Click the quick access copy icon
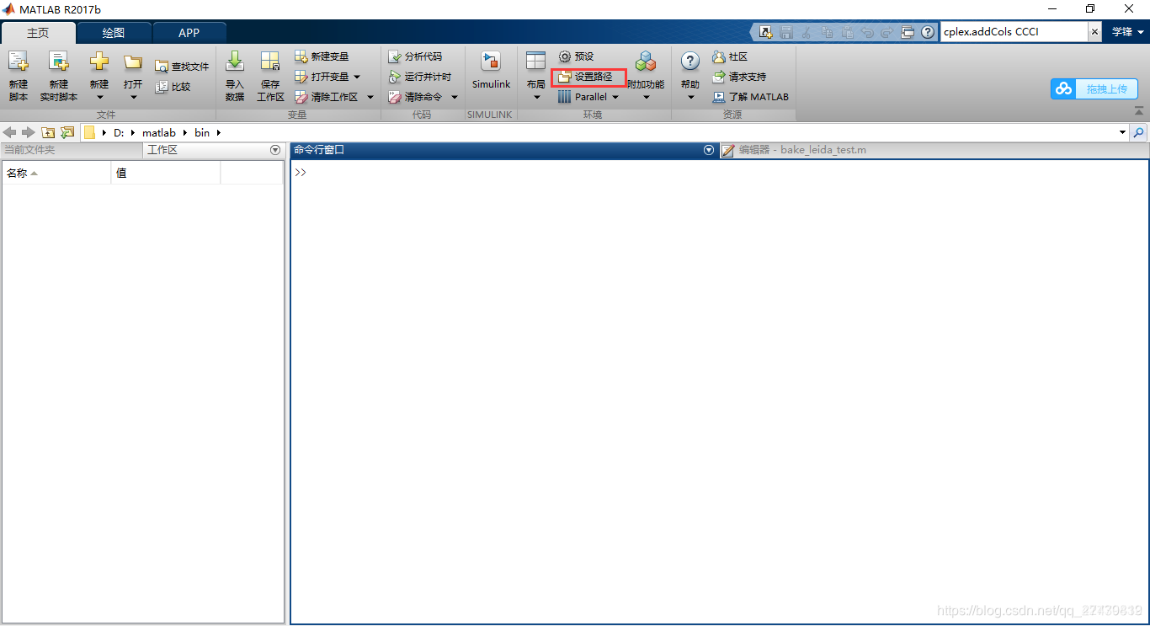The image size is (1150, 626). 827,32
